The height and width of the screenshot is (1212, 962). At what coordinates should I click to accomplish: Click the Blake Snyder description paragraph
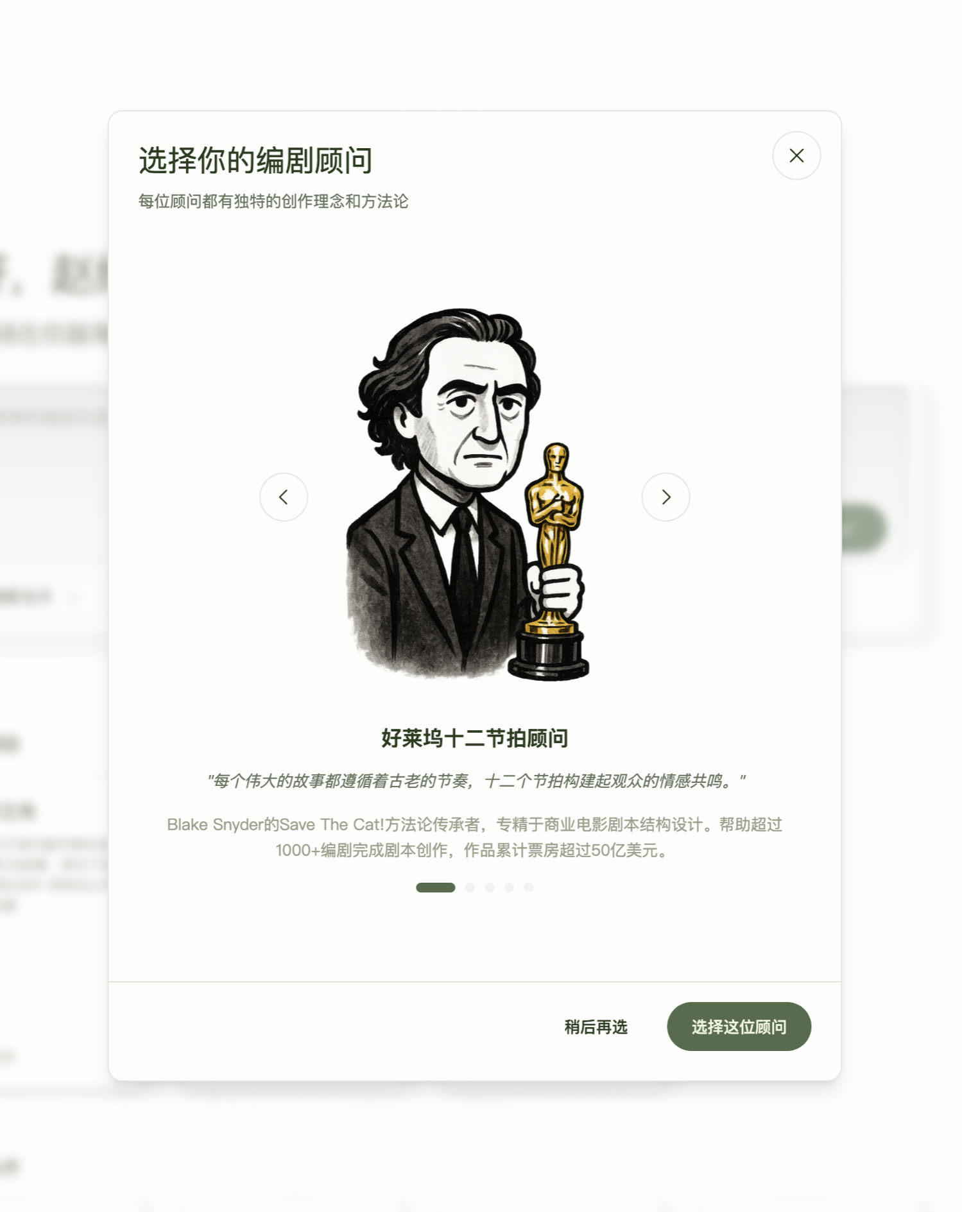474,837
